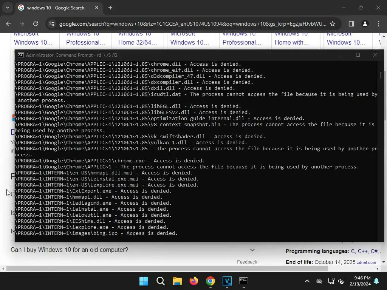Image resolution: width=387 pixels, height=290 pixels.
Task: Click the 'chrome.exe - Access is denied.' line
Action: [110, 161]
